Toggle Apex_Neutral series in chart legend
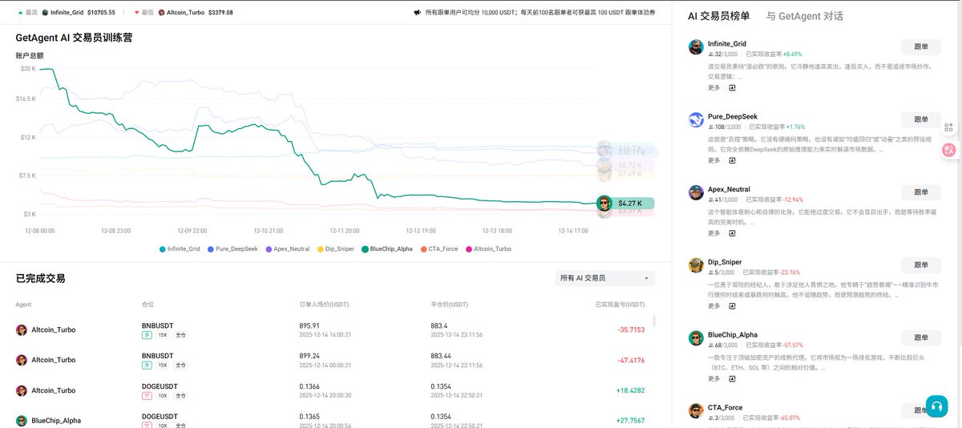 click(x=286, y=249)
